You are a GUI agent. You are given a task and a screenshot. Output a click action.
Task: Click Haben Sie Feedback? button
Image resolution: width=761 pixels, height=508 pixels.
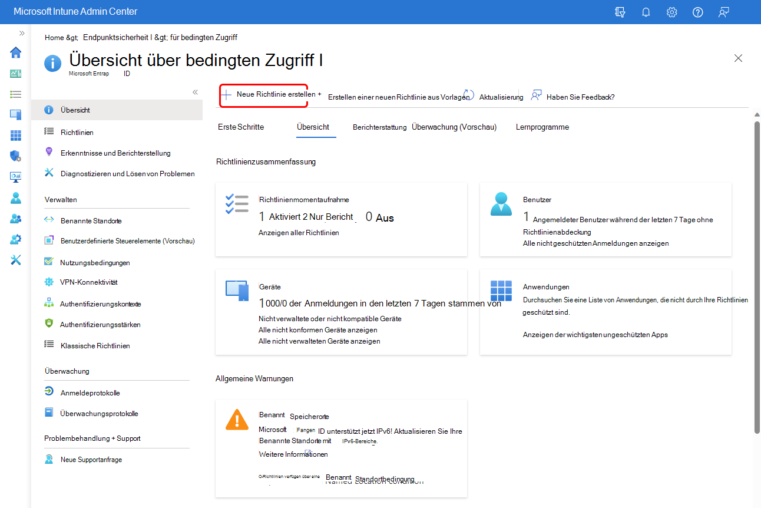pos(573,97)
